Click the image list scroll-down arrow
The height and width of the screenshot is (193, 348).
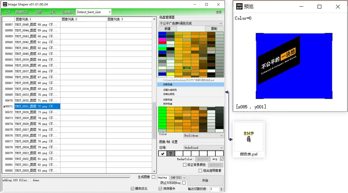coord(154,171)
